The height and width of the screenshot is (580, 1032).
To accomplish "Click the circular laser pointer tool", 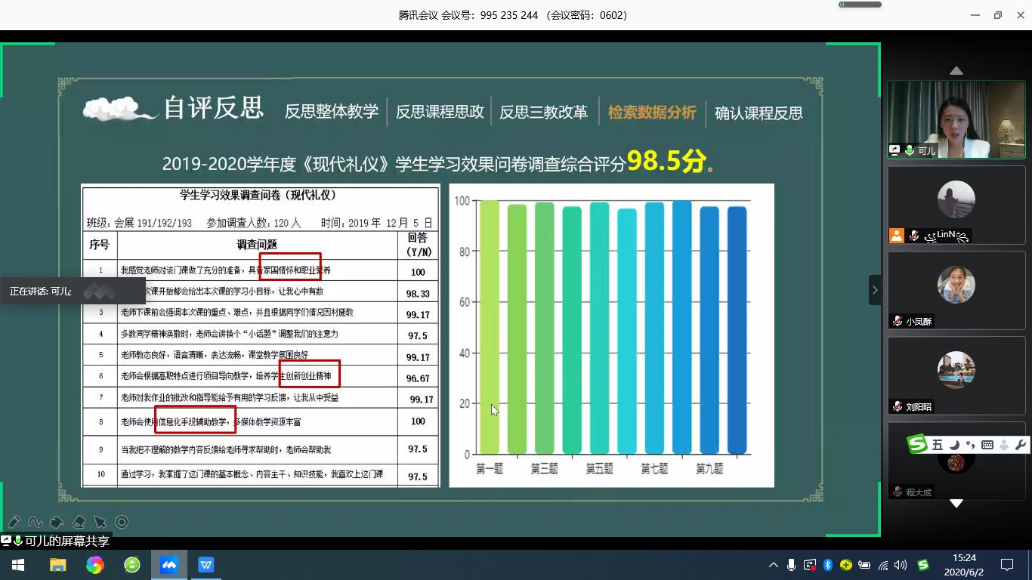I will tap(122, 522).
